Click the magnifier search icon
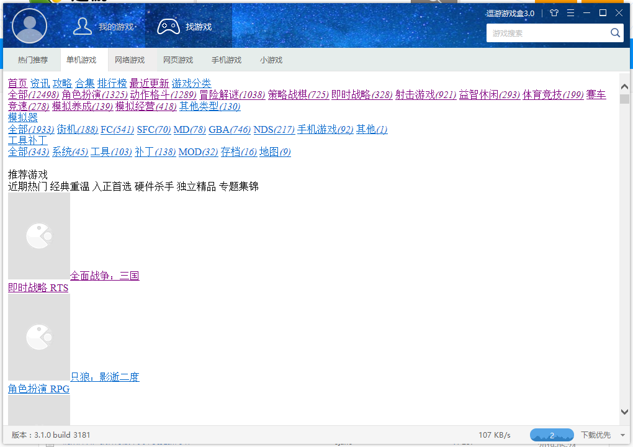 615,33
